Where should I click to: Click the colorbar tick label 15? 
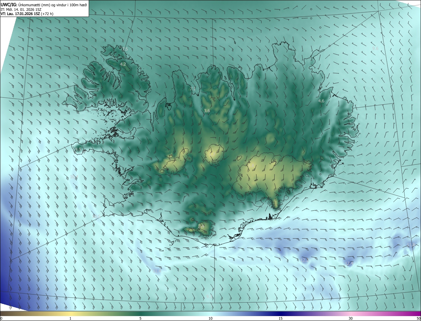point(281,318)
